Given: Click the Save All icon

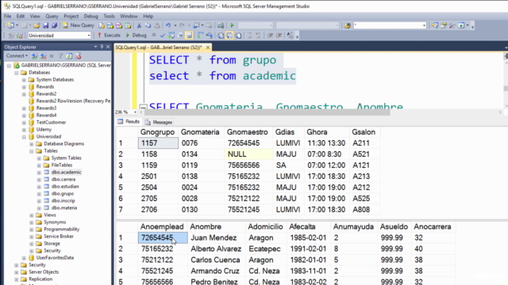Looking at the screenshot, I should pyautogui.click(x=54, y=25).
